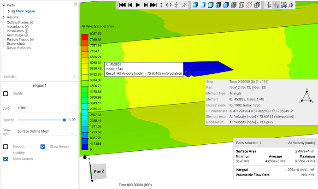Choose the red dotted points cube icon
318x189 pixels.
pyautogui.click(x=249, y=5)
